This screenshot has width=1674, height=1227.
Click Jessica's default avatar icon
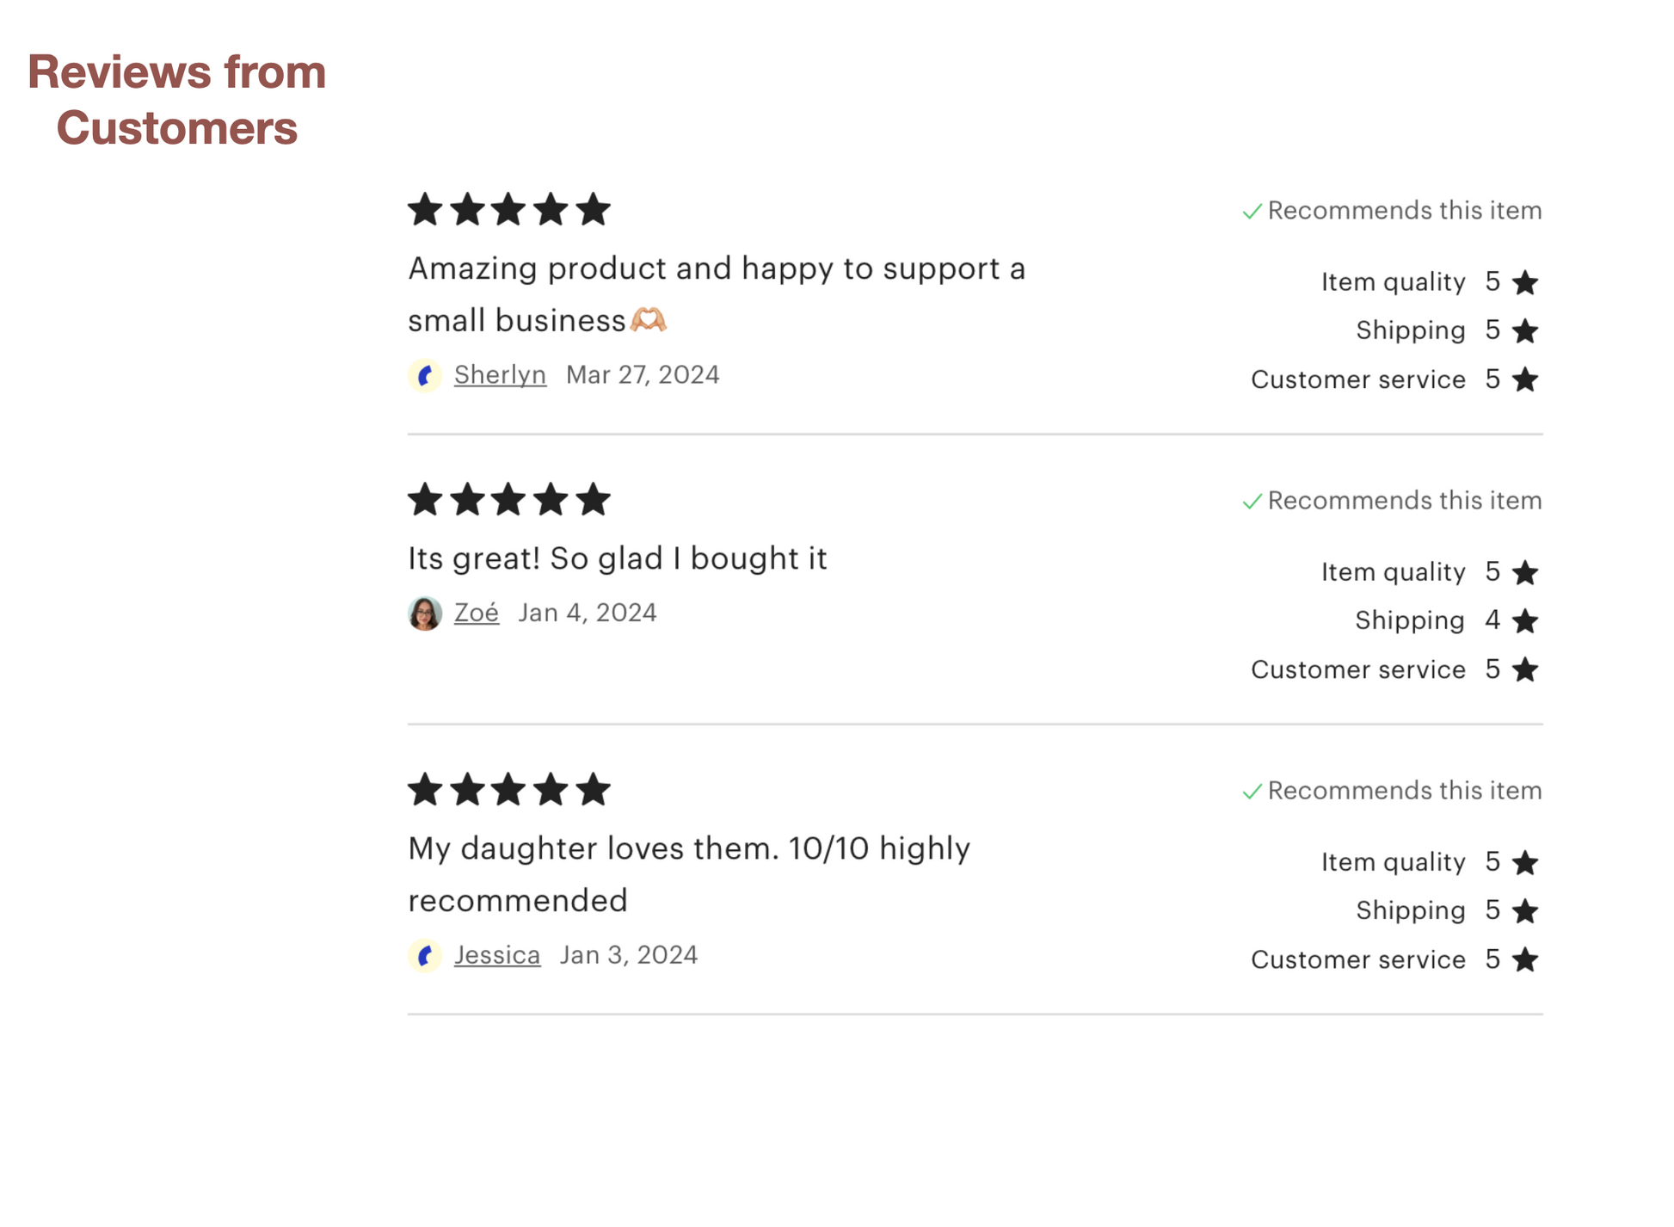click(425, 955)
